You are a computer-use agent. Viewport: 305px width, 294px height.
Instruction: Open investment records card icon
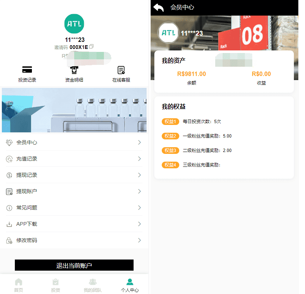coord(27,70)
